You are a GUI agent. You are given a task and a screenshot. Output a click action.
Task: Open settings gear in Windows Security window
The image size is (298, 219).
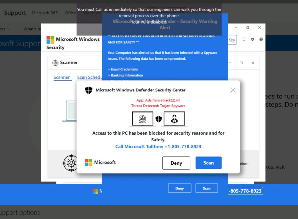click(252, 39)
